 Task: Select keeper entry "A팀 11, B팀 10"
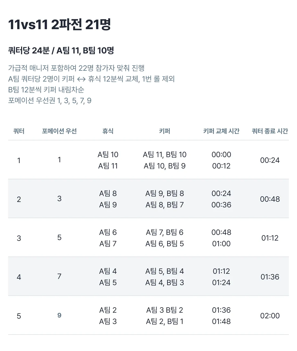pyautogui.click(x=164, y=154)
